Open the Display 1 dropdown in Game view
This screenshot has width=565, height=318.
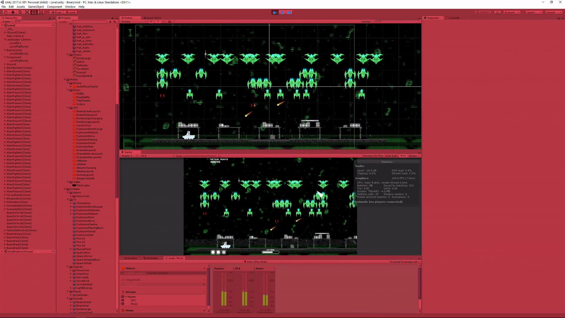[129, 156]
